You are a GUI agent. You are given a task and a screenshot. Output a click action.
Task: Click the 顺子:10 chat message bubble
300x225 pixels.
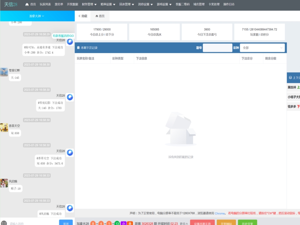tap(16, 189)
